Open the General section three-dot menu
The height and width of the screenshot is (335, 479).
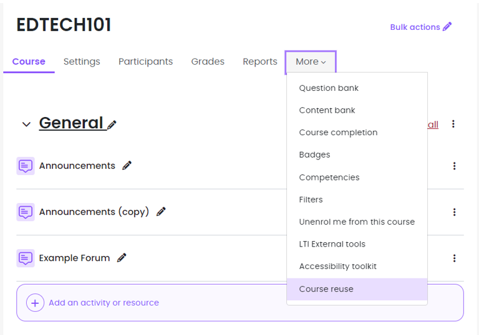[453, 124]
